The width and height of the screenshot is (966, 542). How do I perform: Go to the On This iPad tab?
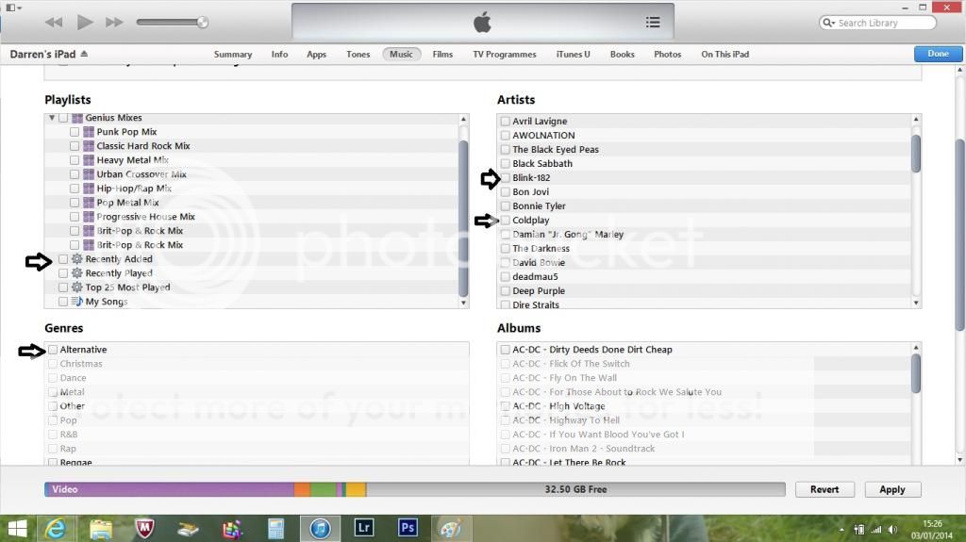pos(725,55)
